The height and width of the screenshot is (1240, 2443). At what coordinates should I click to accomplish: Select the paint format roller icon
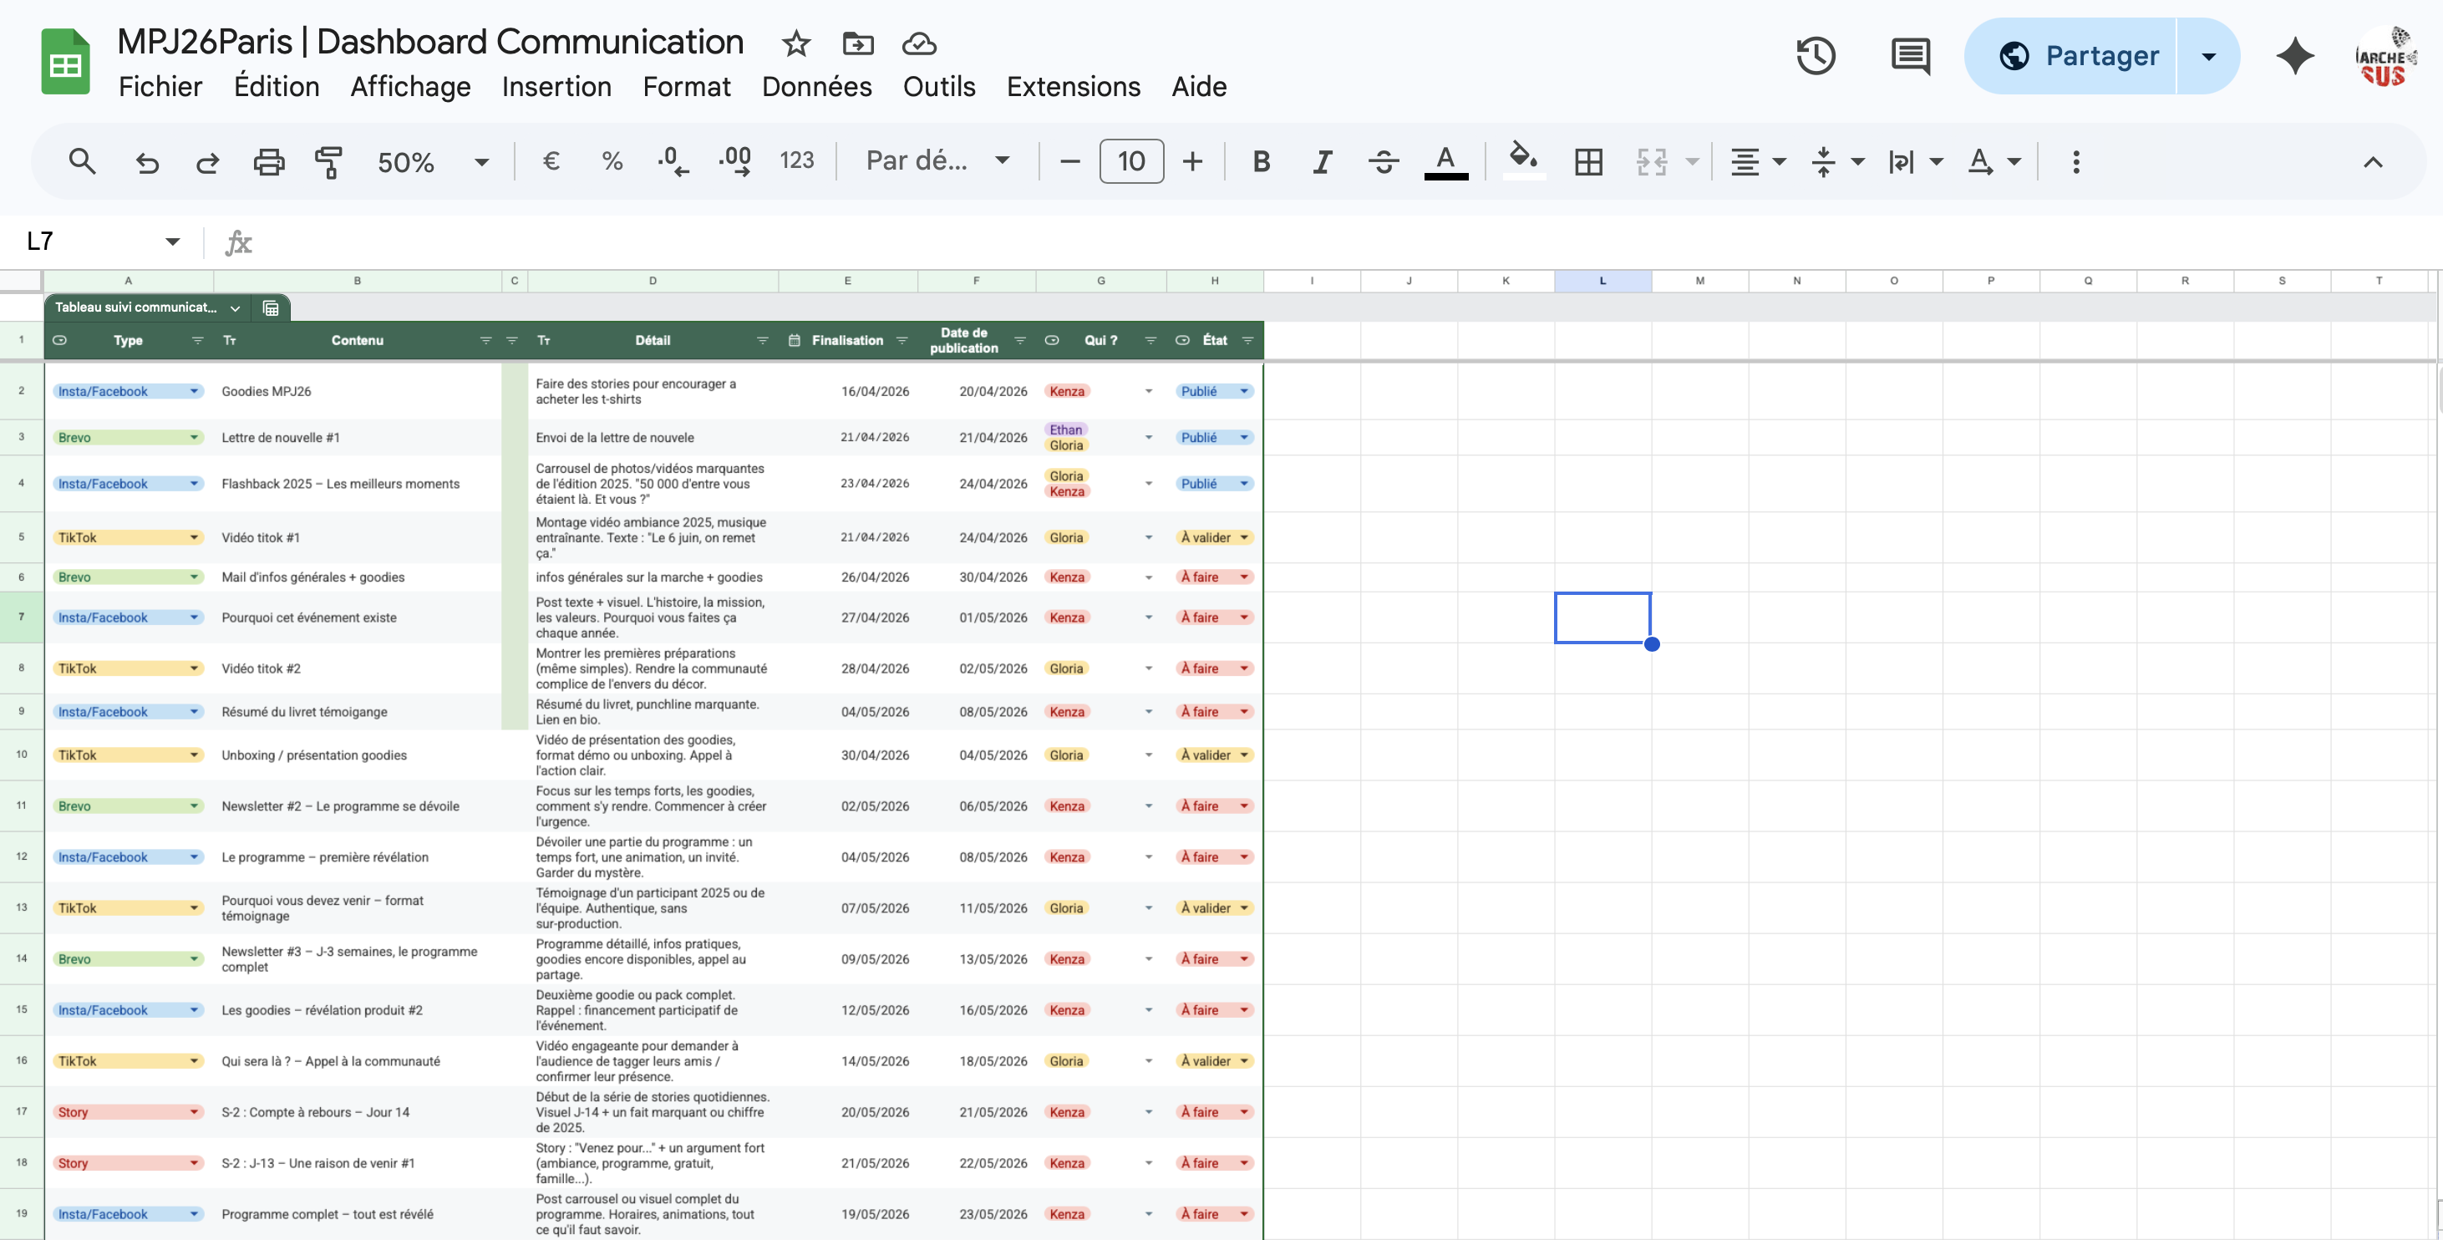pyautogui.click(x=328, y=162)
